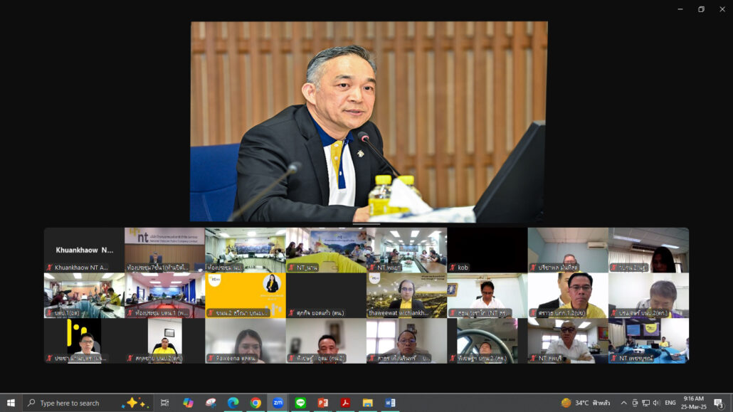Switch to Microsoft Word in the taskbar
The width and height of the screenshot is (733, 412).
[x=390, y=403]
